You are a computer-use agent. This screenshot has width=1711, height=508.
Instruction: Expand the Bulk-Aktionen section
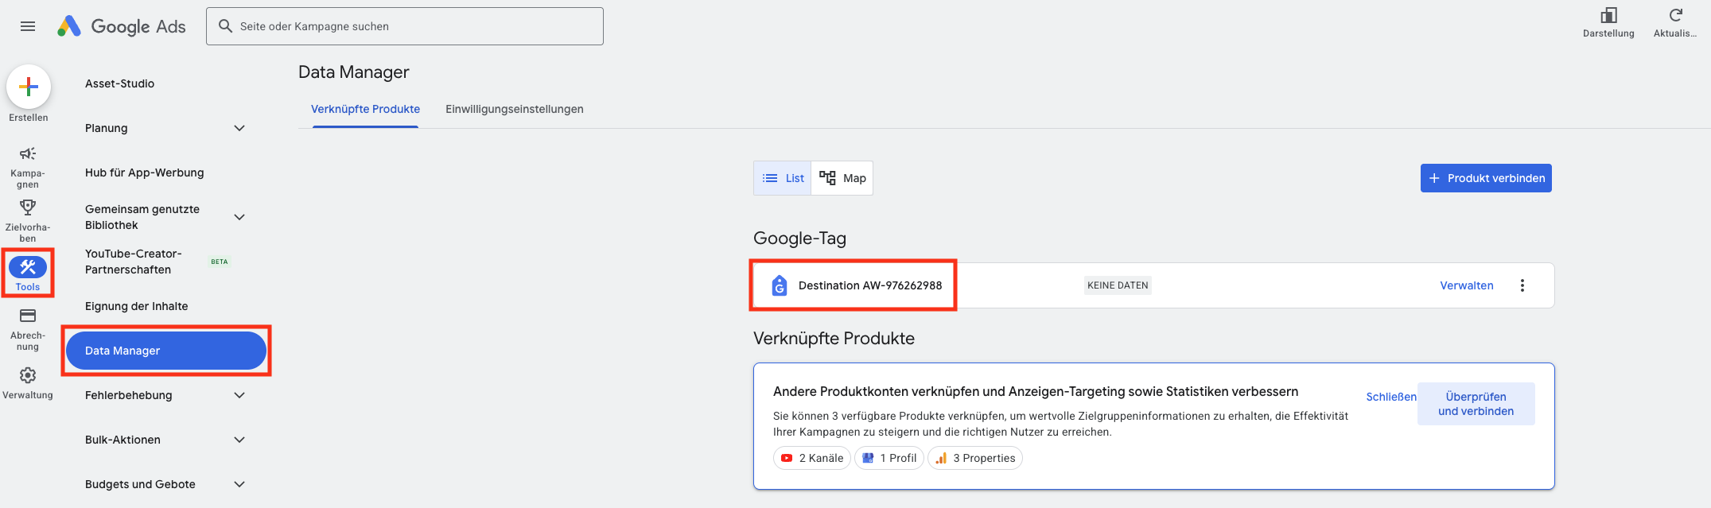tap(239, 440)
